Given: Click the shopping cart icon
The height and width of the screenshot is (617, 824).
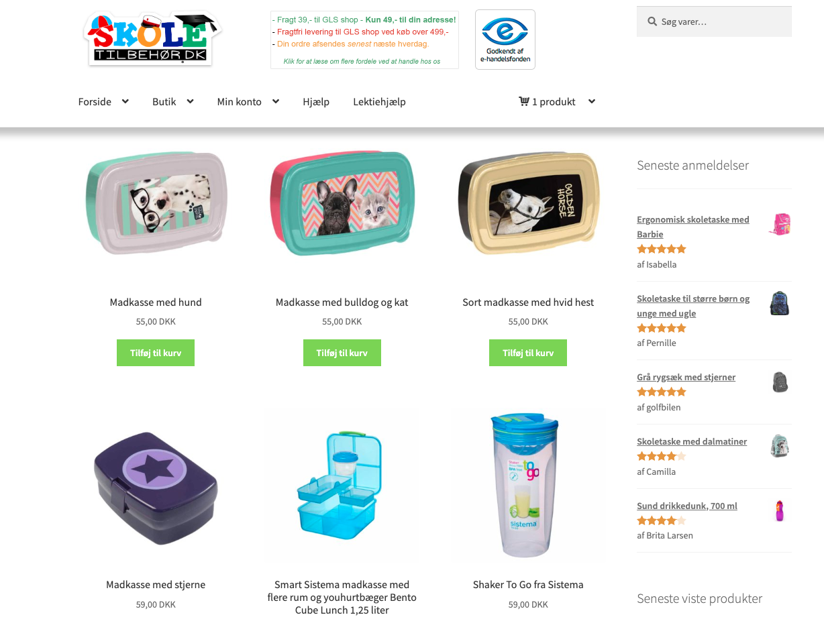Looking at the screenshot, I should click(x=524, y=101).
